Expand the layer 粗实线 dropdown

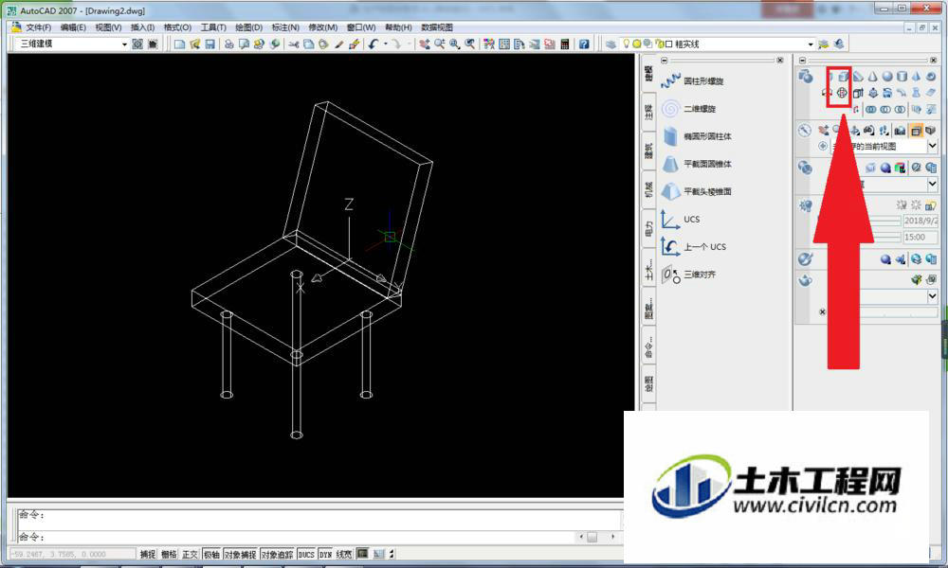tap(811, 44)
